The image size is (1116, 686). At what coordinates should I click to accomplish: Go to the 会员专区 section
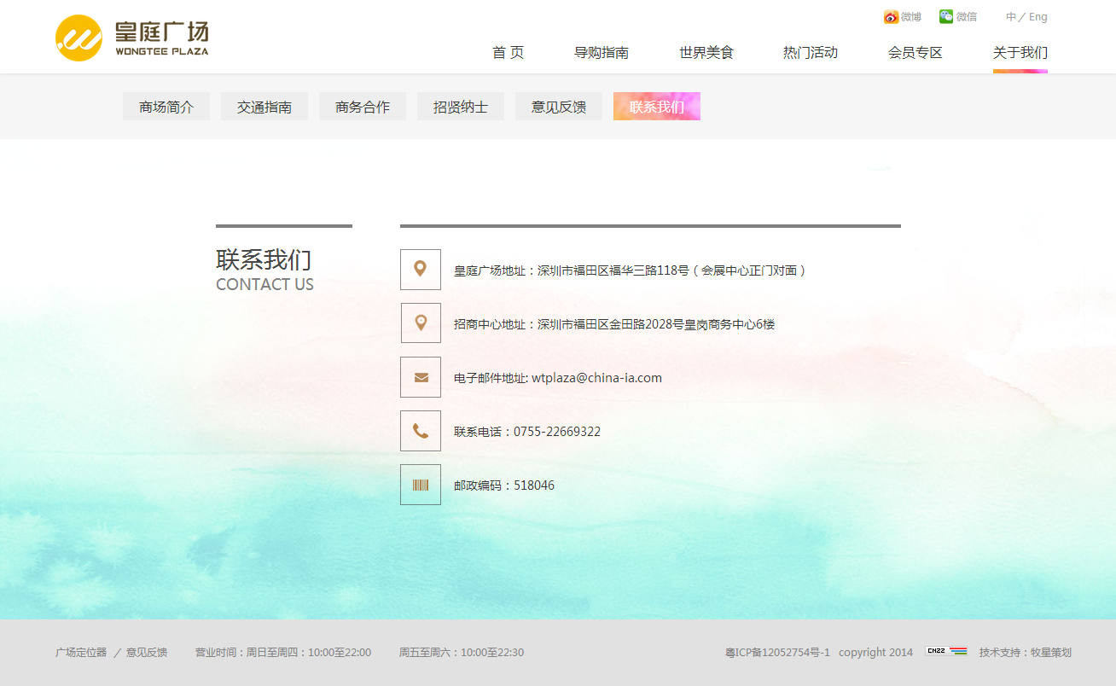pos(914,52)
